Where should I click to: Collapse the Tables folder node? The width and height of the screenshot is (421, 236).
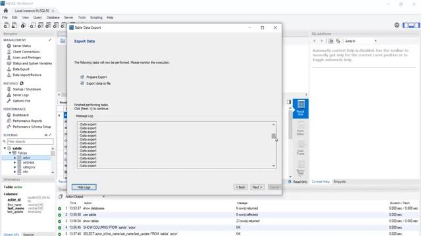pos(11,153)
